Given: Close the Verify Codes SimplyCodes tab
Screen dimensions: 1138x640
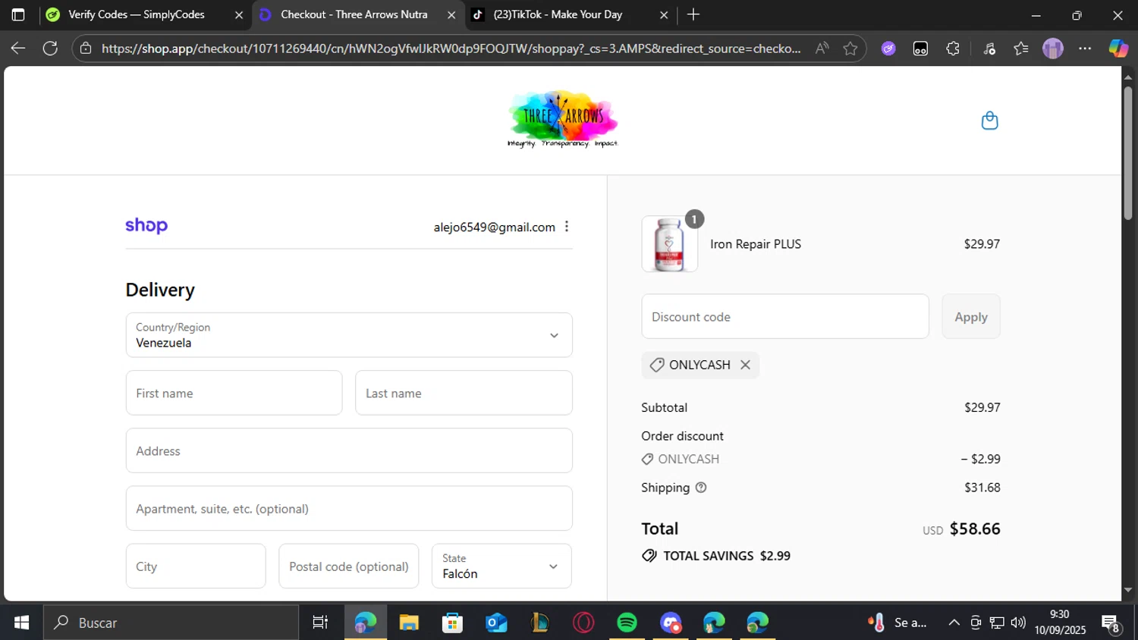Looking at the screenshot, I should click(x=239, y=14).
